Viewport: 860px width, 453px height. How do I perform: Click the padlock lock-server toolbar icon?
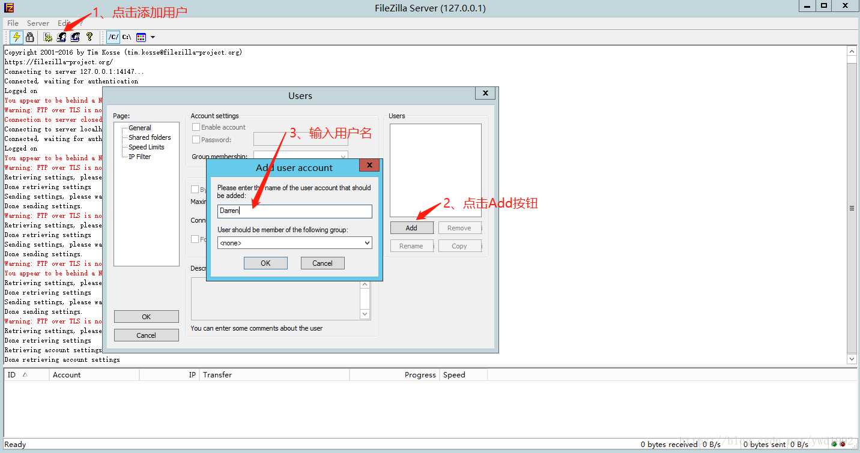pos(29,37)
